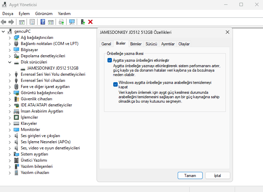Open the Eylem menu
This screenshot has width=263, height=192.
click(24, 14)
